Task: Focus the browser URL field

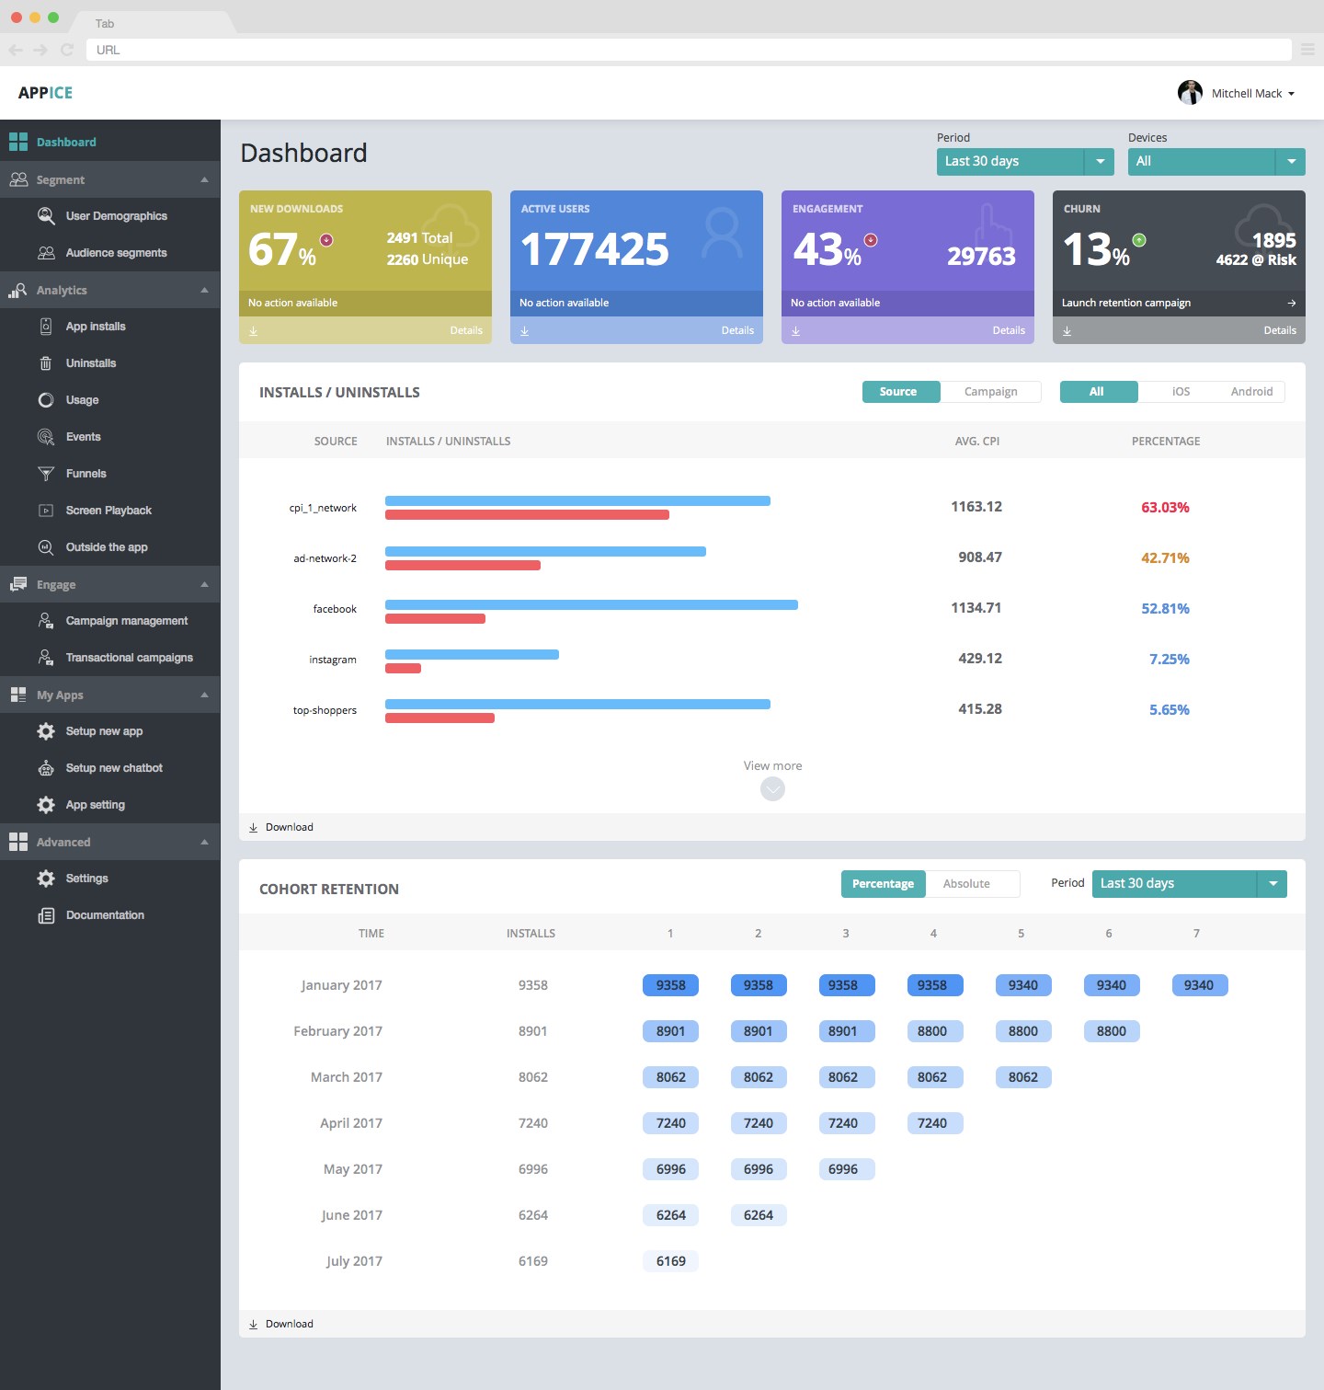Action: (689, 50)
